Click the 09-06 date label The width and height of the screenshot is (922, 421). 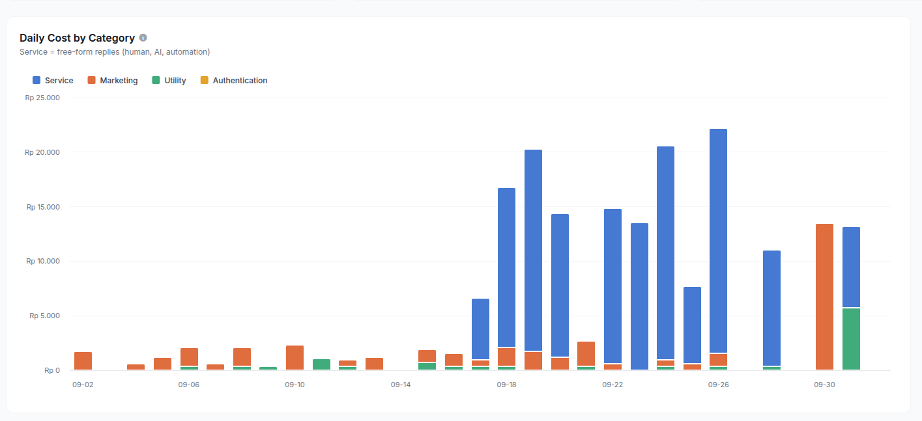189,385
